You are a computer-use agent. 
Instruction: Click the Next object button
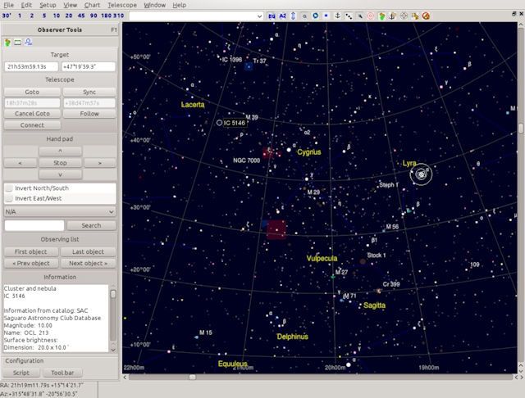point(89,264)
